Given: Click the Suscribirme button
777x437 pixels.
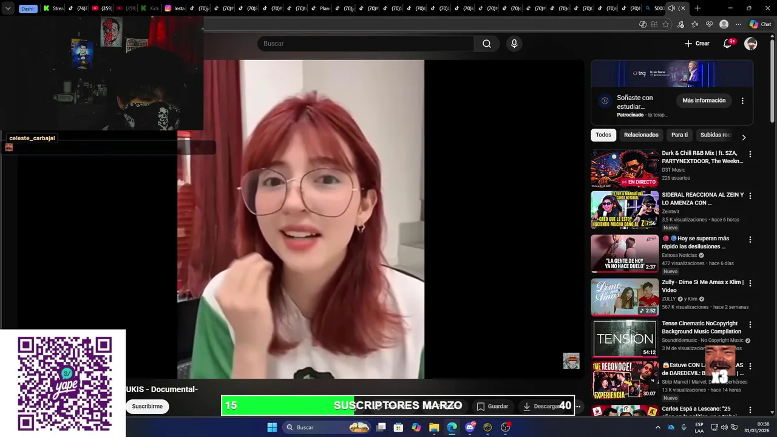Looking at the screenshot, I should pyautogui.click(x=148, y=407).
